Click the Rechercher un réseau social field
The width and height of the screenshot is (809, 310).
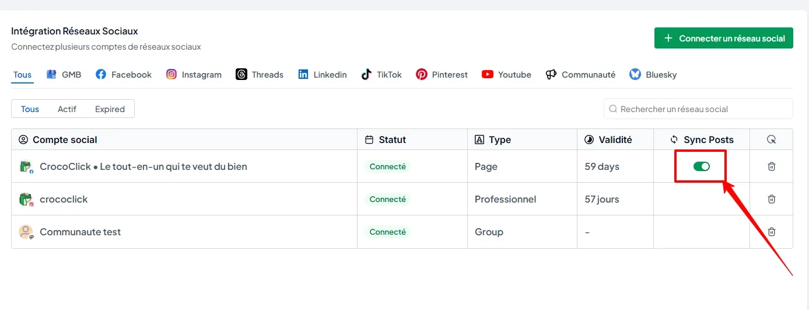pyautogui.click(x=698, y=109)
